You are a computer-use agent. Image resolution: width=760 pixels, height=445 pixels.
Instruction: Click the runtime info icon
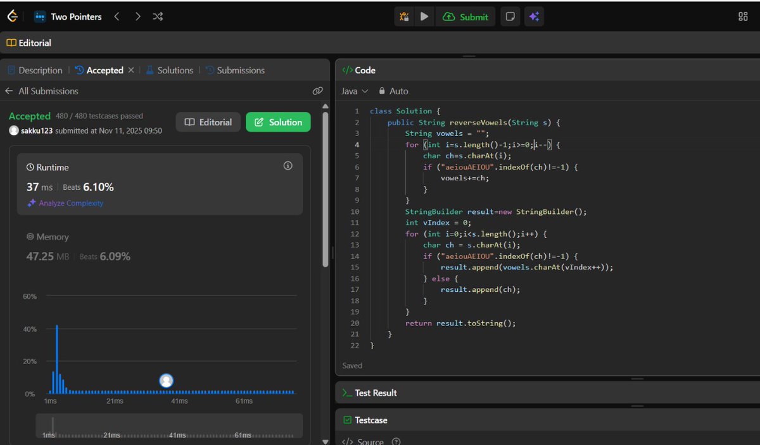pos(288,165)
